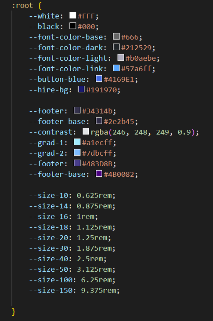Click the --size-16 variable name
This screenshot has width=213, height=321.
click(x=49, y=217)
